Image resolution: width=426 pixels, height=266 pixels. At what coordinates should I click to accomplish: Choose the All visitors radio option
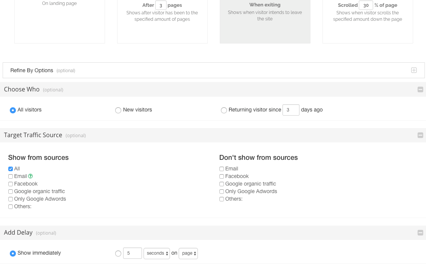click(13, 110)
